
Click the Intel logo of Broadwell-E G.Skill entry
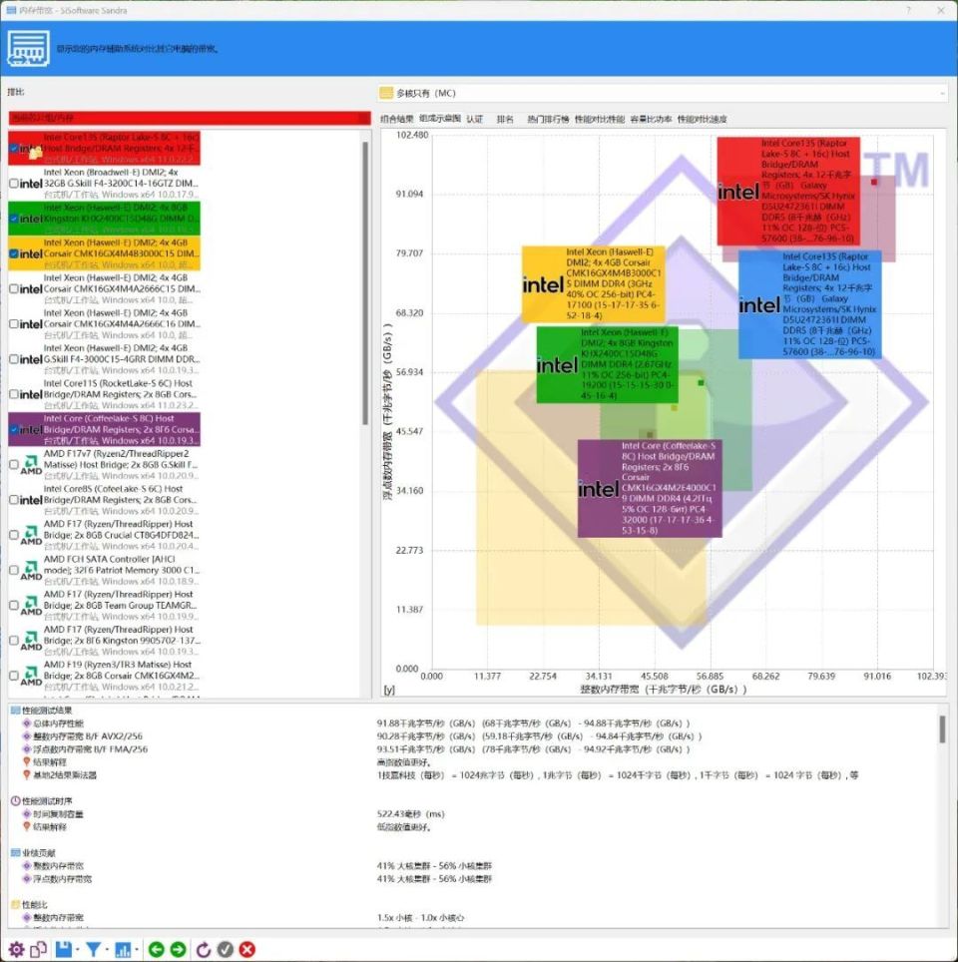click(31, 184)
